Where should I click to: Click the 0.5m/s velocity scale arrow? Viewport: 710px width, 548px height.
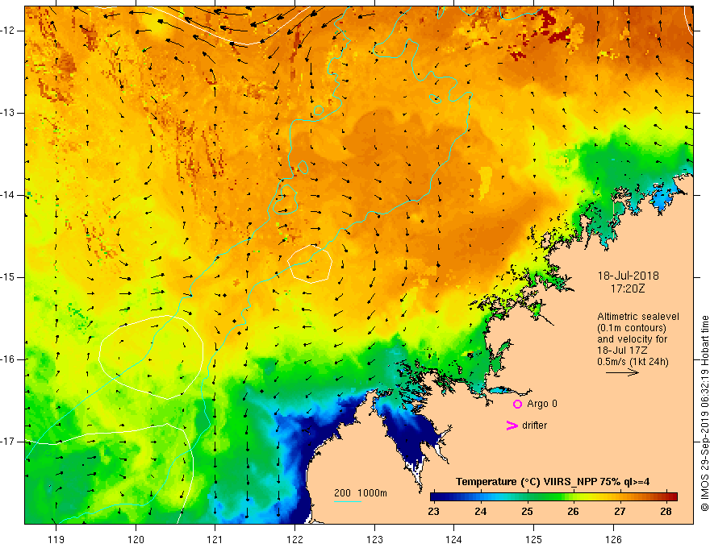tap(622, 373)
